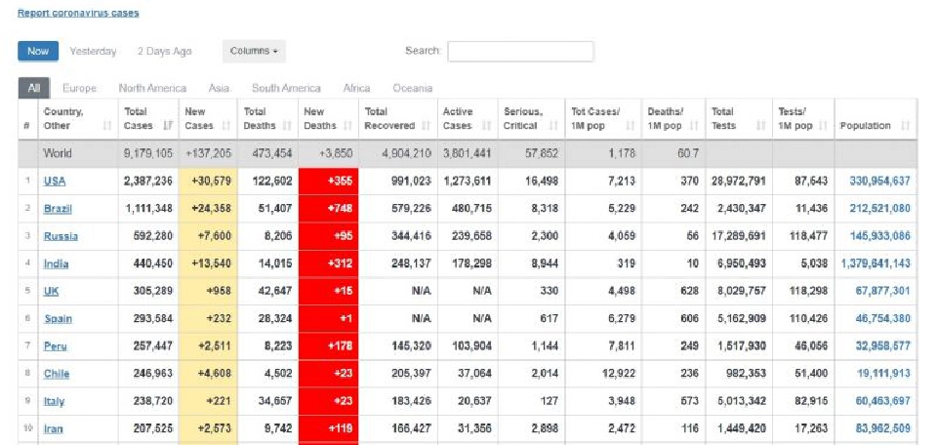937x445 pixels.
Task: Open the USA country link
Action: [55, 182]
